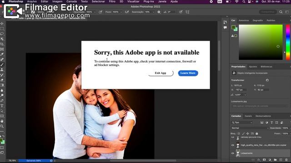Image resolution: width=291 pixels, height=163 pixels.
Task: Select the Pen tool
Action: click(2, 101)
